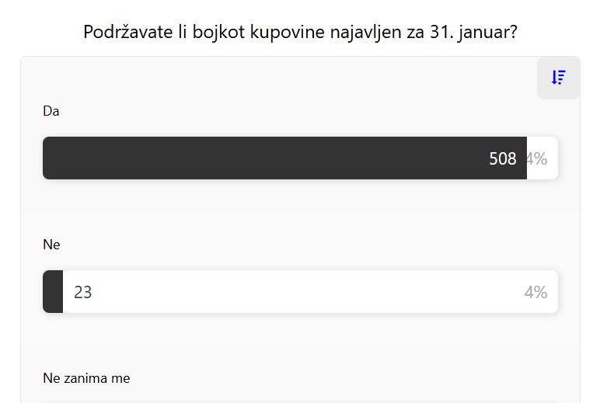The height and width of the screenshot is (403, 600).
Task: Click the 508 vote count
Action: (x=502, y=158)
